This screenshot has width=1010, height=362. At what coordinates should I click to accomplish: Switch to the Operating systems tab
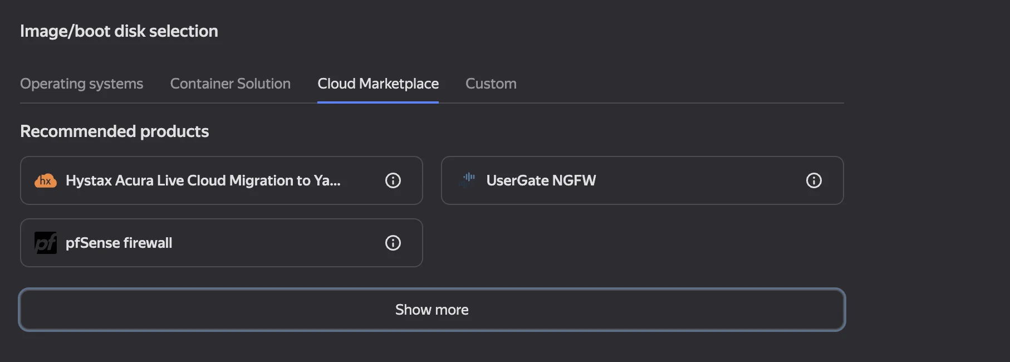click(x=82, y=84)
